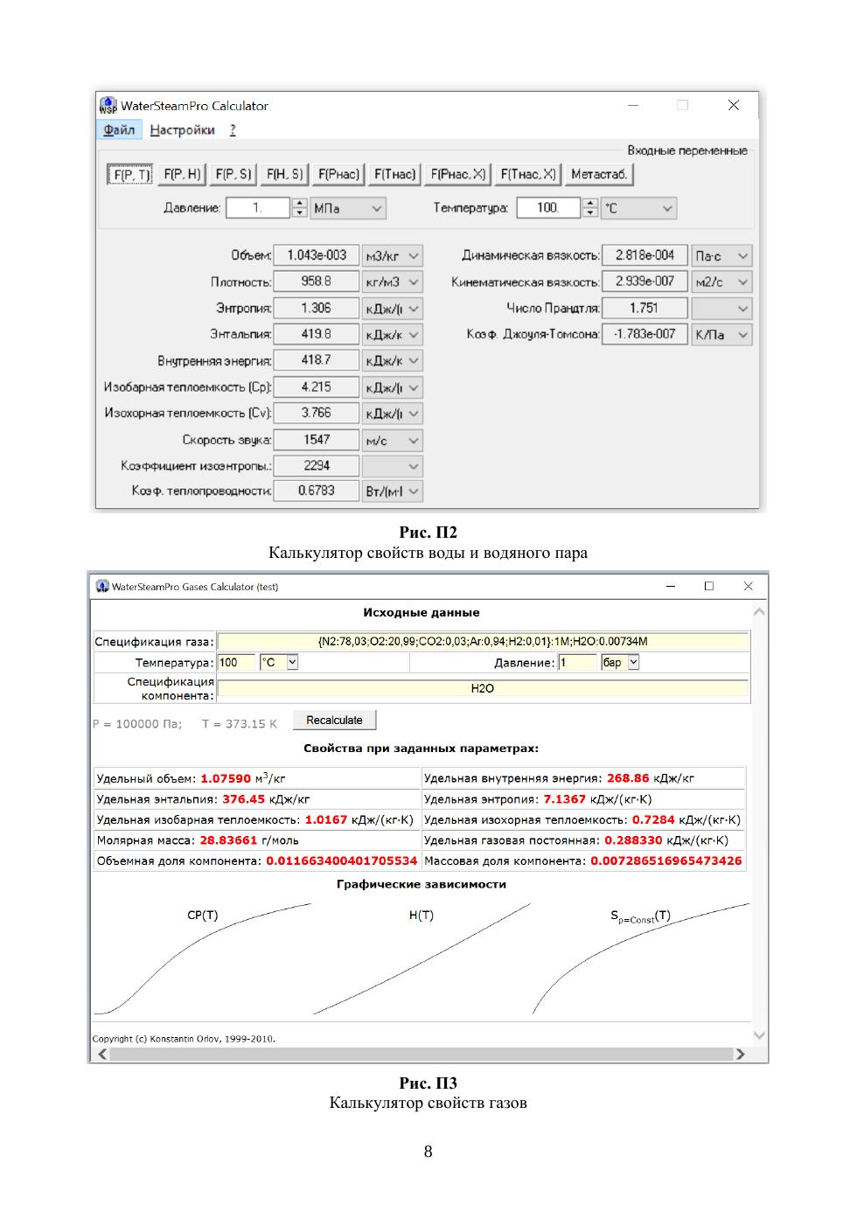Click the Давление stepper arrows
Image resolution: width=857 pixels, height=1212 pixels.
pyautogui.click(x=300, y=208)
